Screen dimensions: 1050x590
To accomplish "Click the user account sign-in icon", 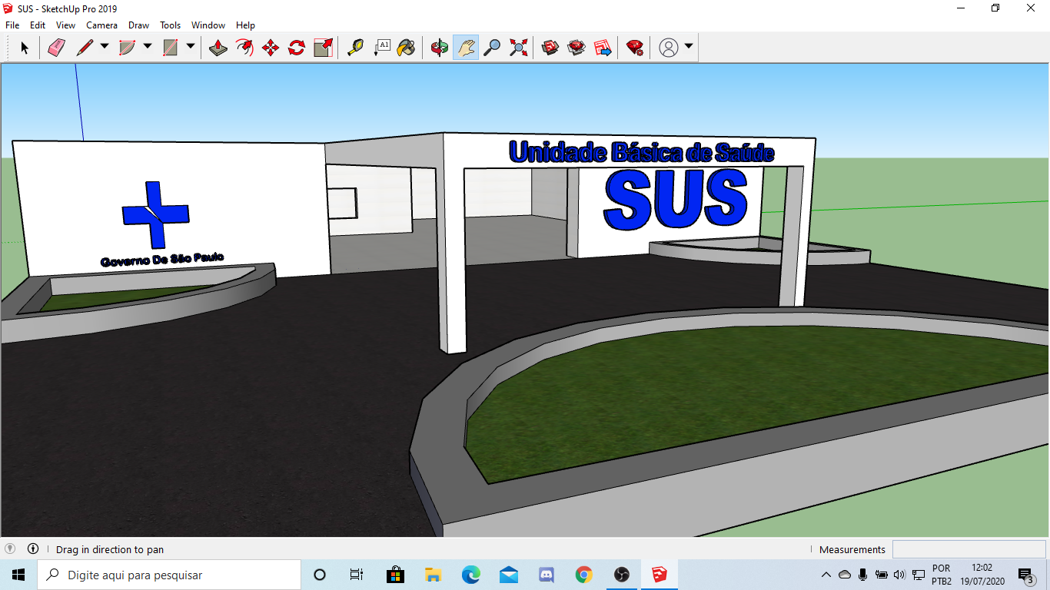I will pos(669,48).
